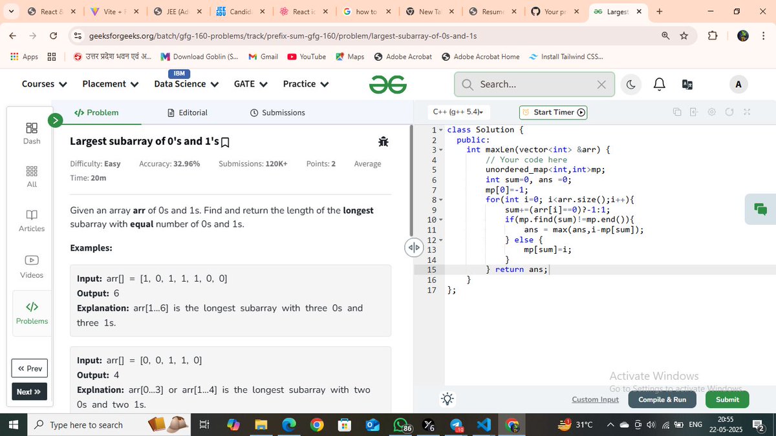Toggle dark mode moon icon
This screenshot has width=776, height=436.
(x=631, y=85)
